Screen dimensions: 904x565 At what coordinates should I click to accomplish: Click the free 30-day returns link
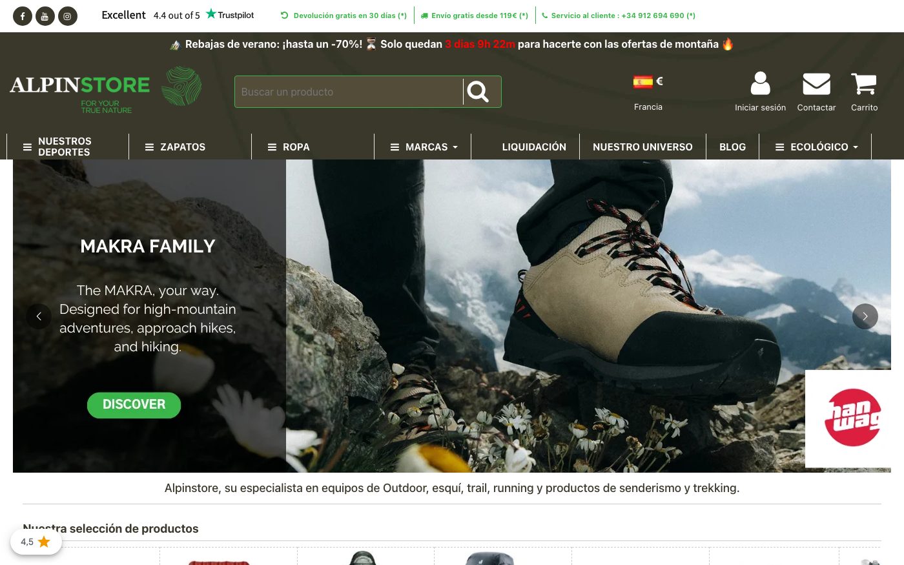344,15
